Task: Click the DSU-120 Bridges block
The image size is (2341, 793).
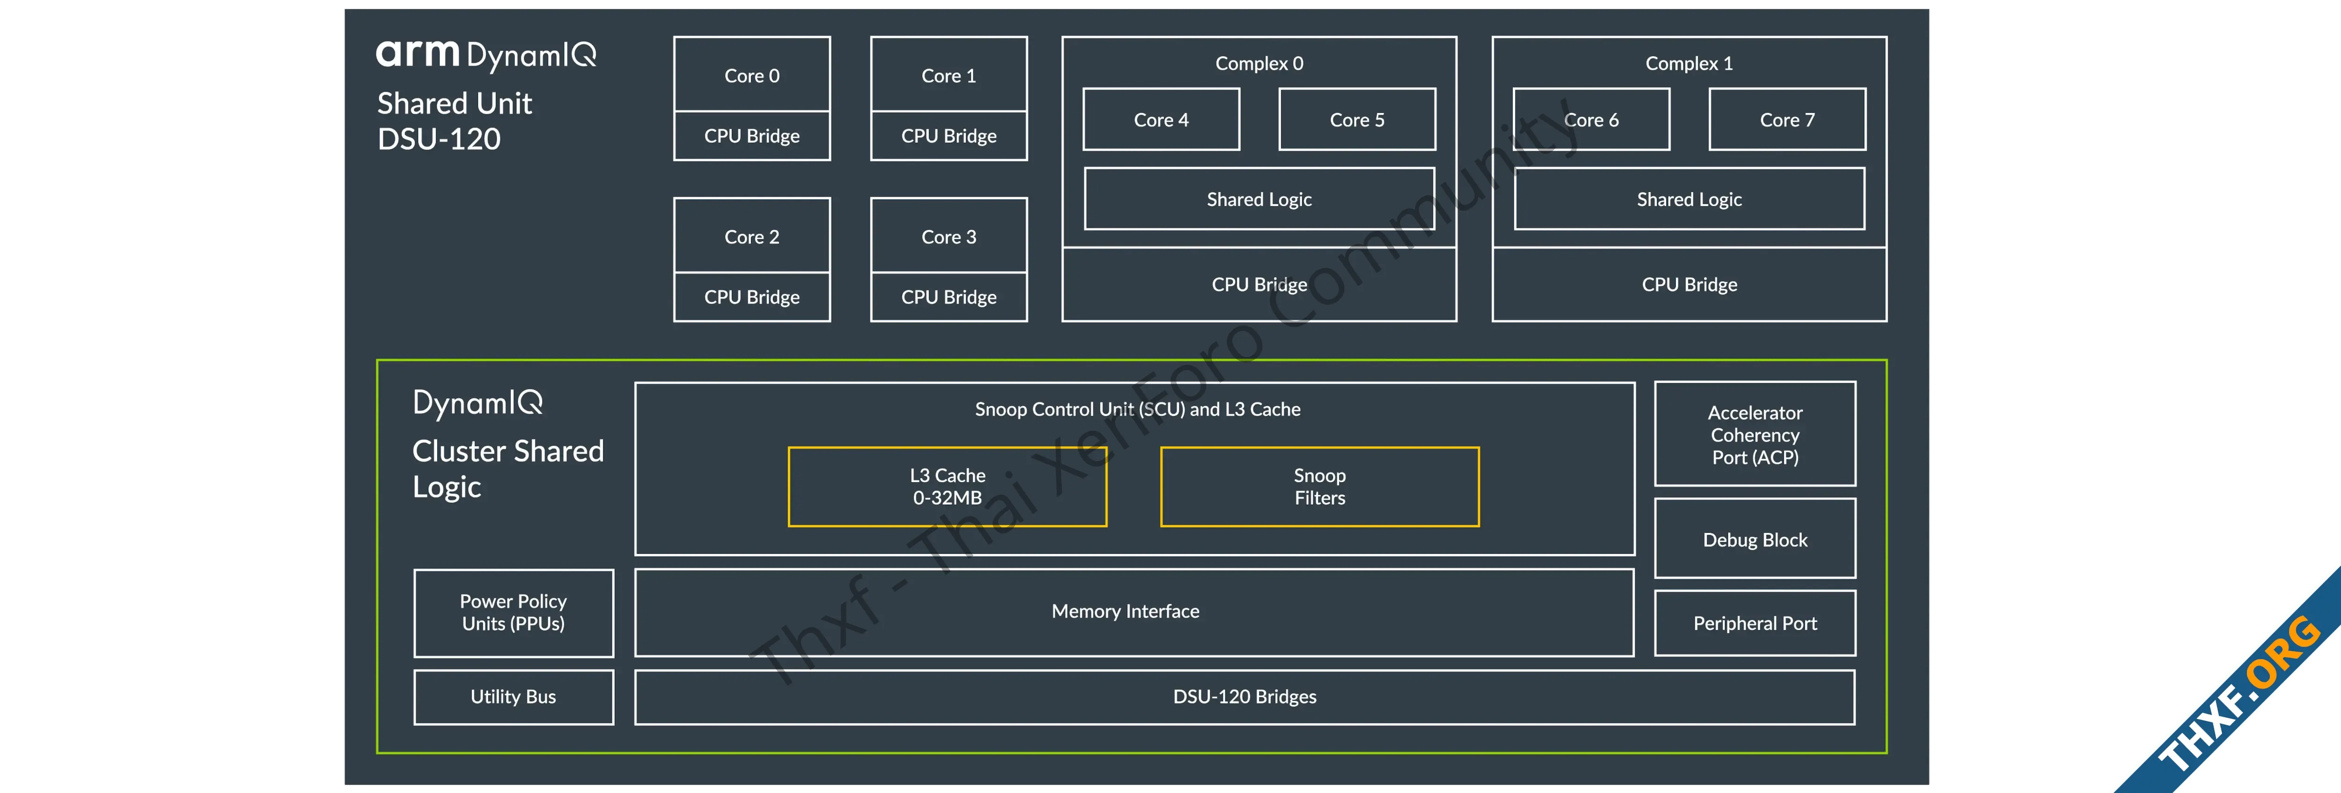Action: point(1244,697)
